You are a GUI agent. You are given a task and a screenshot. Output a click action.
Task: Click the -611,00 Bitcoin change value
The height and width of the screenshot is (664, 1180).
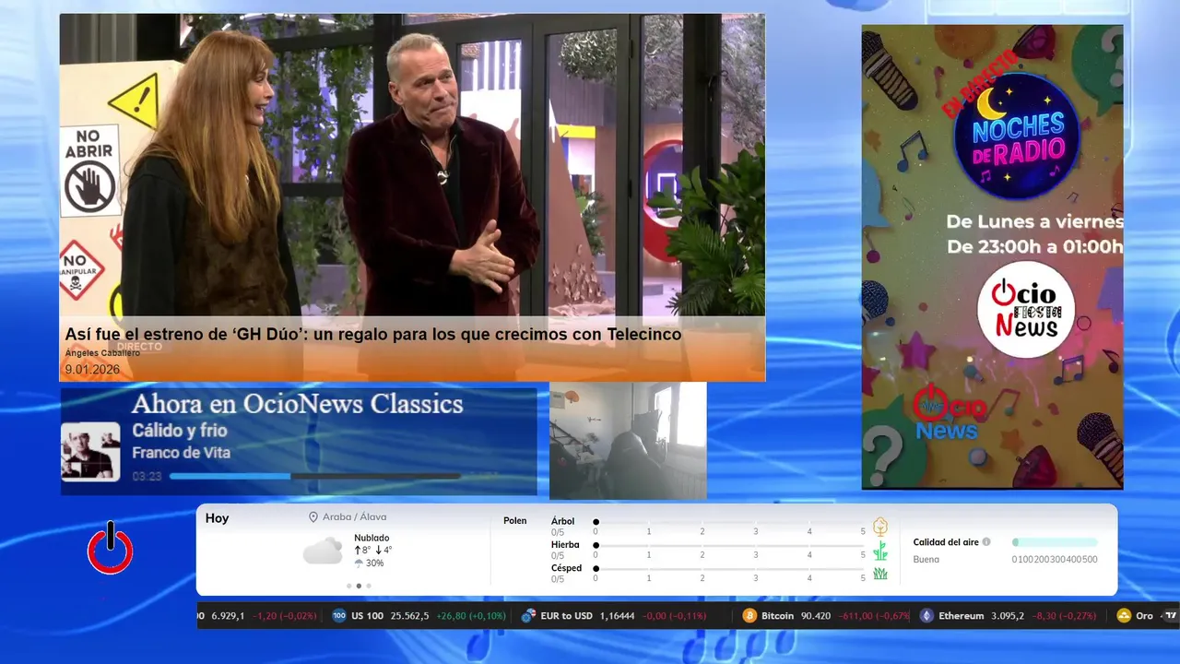pos(859,615)
